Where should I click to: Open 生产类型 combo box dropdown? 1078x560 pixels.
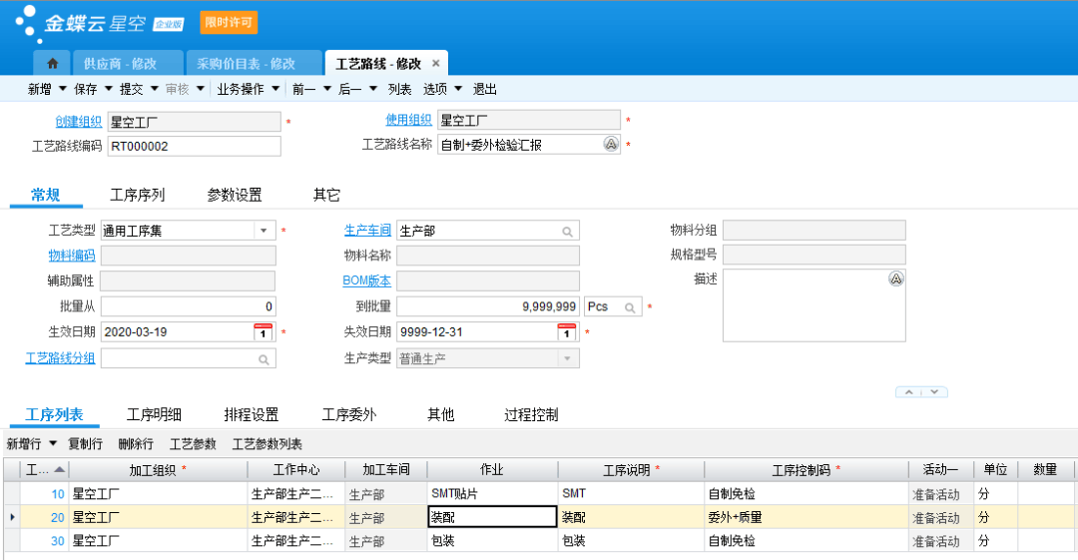click(x=568, y=358)
